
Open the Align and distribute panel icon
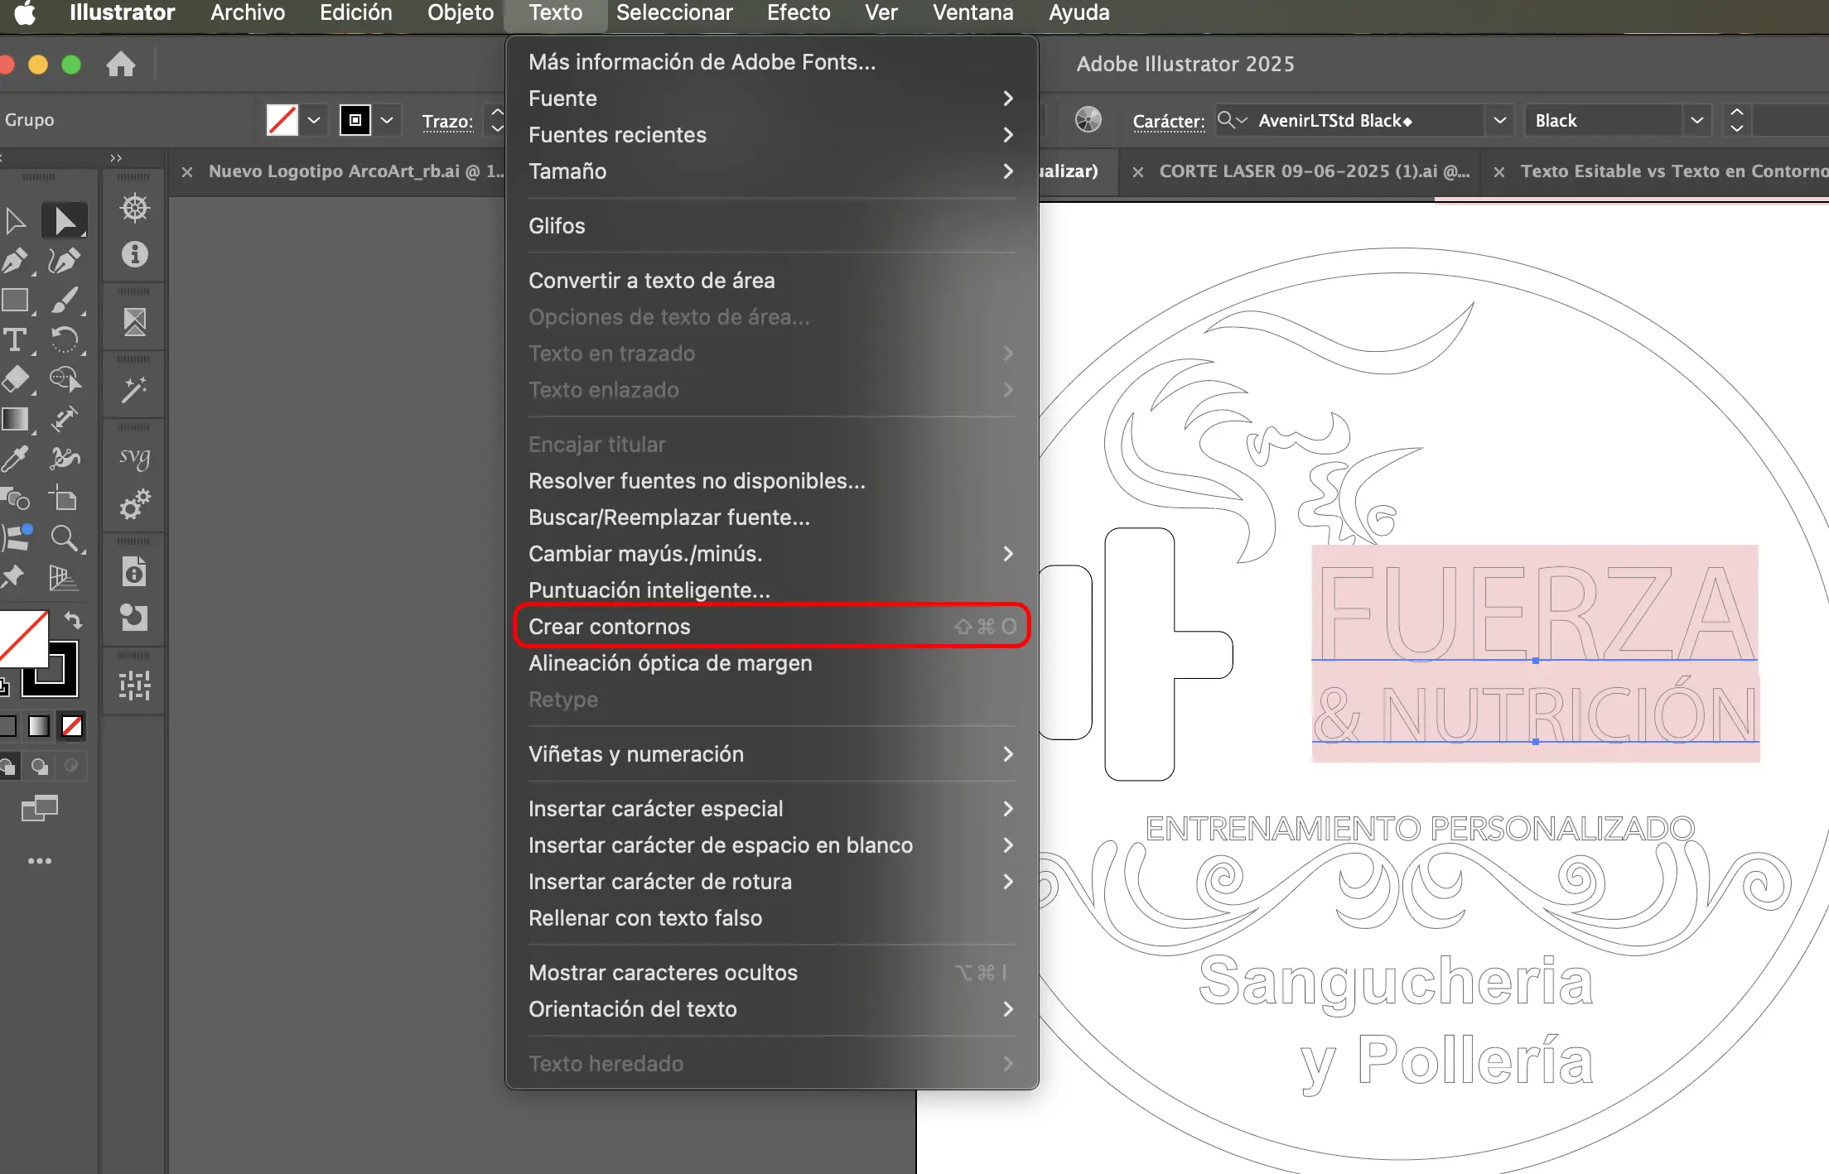(x=134, y=686)
